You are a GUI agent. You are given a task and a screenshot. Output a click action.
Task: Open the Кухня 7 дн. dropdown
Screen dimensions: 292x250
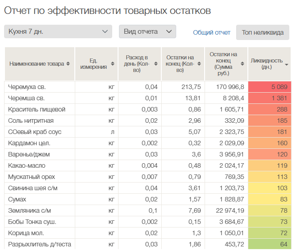pos(58,31)
